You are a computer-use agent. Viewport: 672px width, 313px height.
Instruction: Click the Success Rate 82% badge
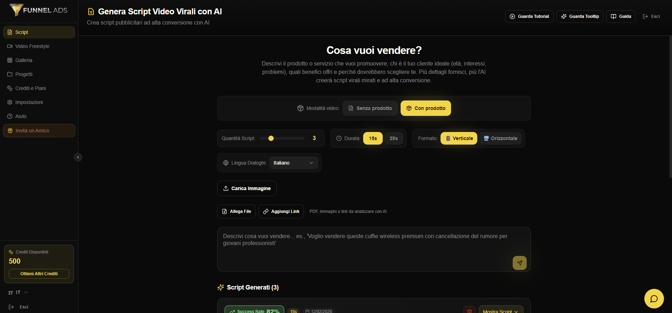(255, 310)
